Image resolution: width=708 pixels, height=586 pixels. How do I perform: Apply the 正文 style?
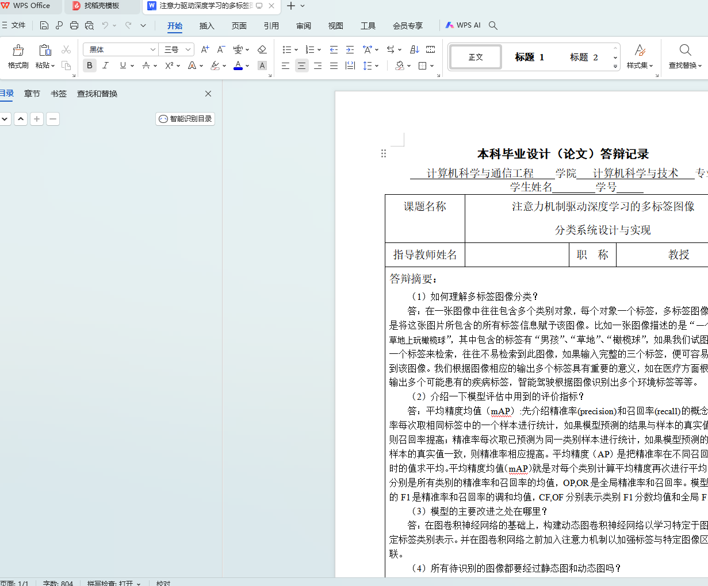476,57
